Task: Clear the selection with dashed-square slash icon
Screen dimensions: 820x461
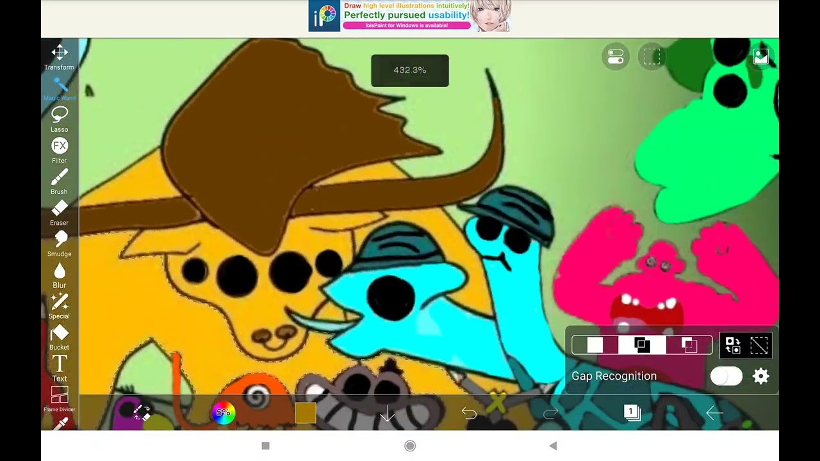Action: coord(759,346)
